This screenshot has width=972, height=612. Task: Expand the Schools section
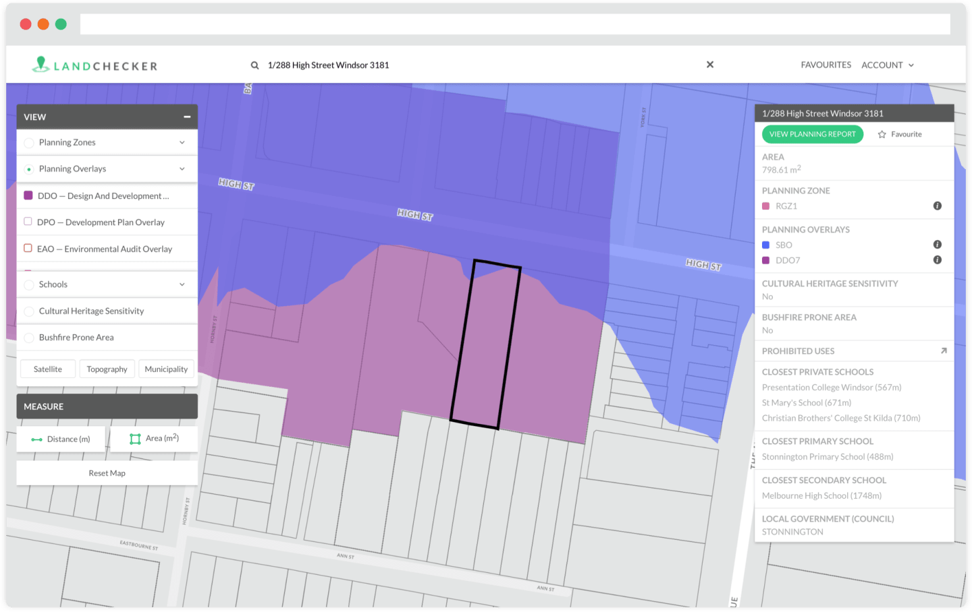182,284
